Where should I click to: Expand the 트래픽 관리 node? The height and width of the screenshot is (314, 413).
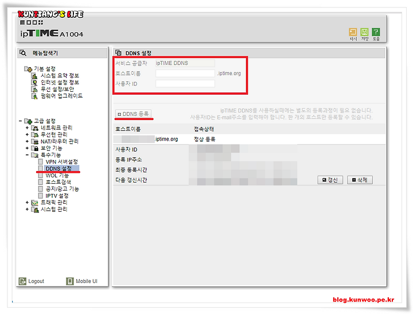tap(27, 203)
